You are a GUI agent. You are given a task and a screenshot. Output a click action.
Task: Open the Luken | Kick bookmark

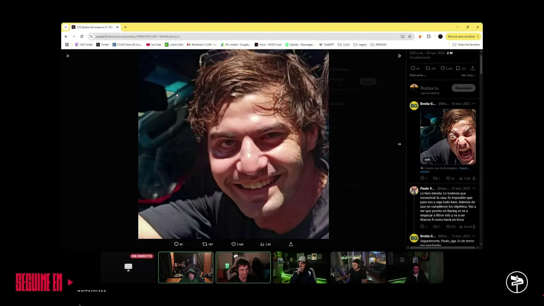174,45
